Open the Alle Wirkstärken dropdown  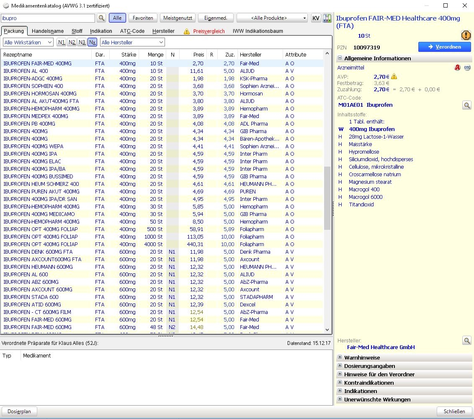coord(28,42)
